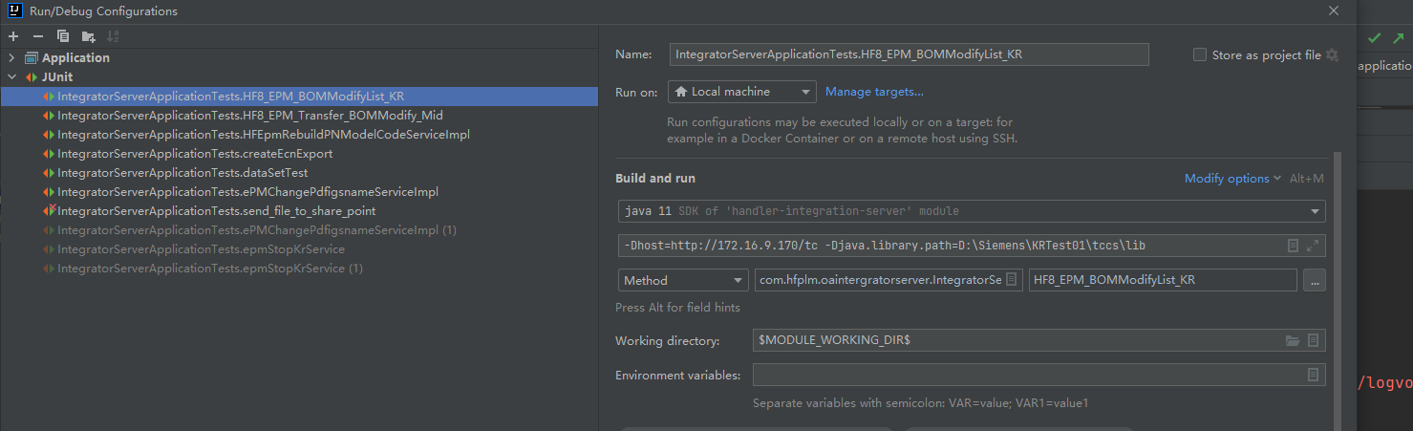Open the Local machine Run on dropdown

coord(741,92)
